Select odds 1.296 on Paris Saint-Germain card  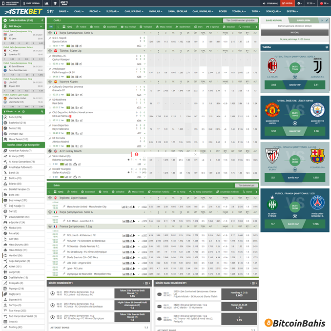point(315,224)
